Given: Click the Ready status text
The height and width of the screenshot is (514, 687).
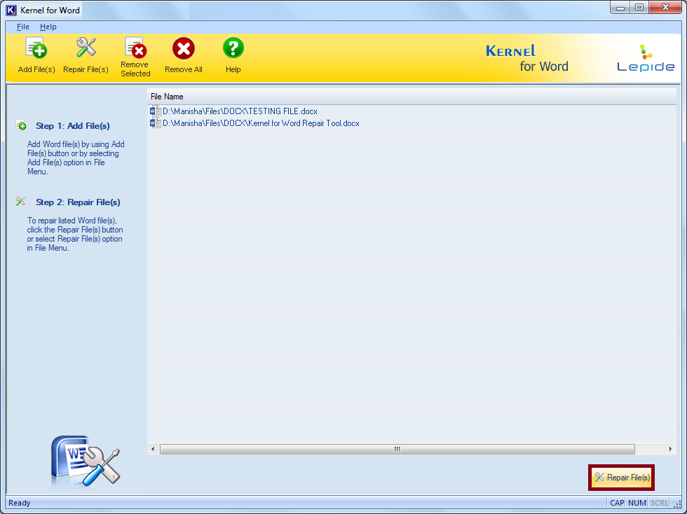Looking at the screenshot, I should point(20,503).
